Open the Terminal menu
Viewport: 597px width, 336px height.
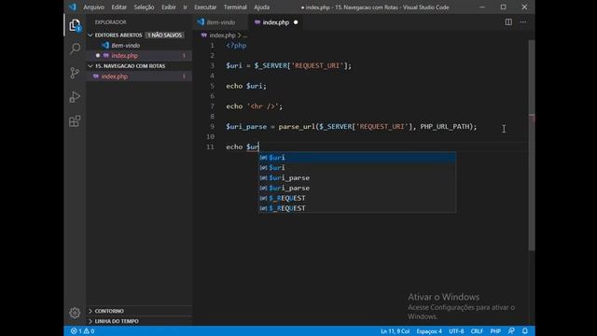coord(235,7)
